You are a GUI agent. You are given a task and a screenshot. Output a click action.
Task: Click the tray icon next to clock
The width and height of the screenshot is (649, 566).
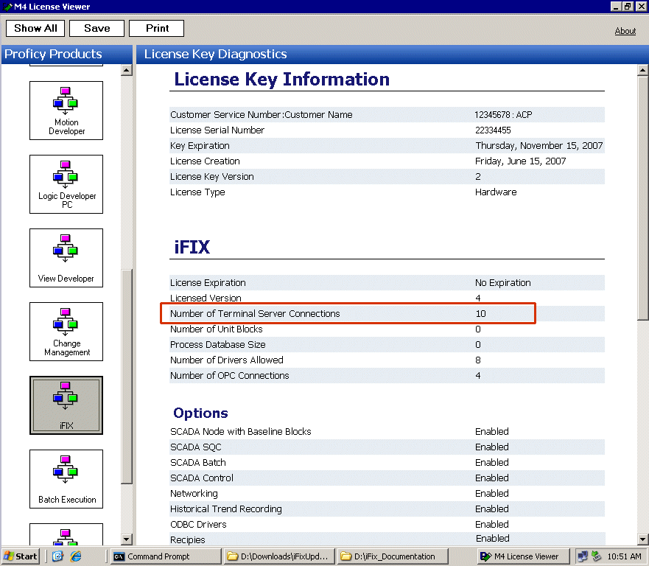(x=596, y=556)
